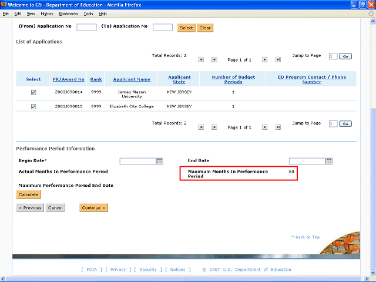This screenshot has width=376, height=282.
Task: Uncheck the James Mason University row checkbox
Action: tap(33, 92)
